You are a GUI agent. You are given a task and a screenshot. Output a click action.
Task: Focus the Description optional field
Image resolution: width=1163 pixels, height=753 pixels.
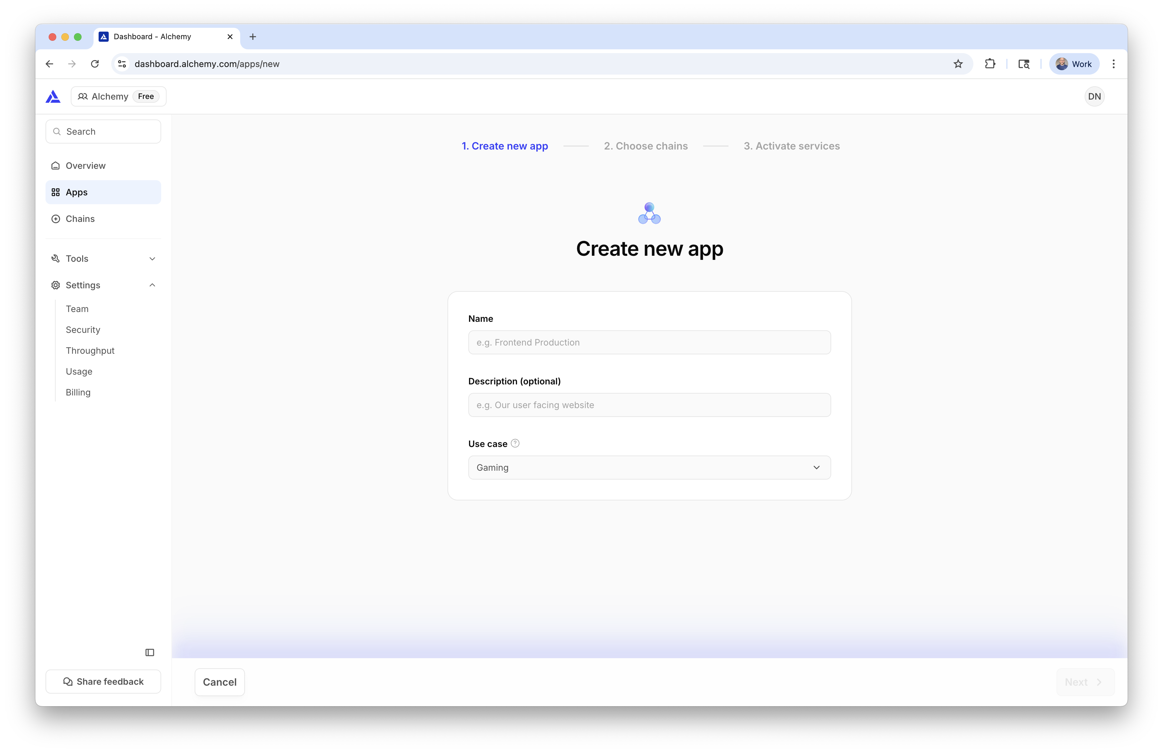point(649,405)
